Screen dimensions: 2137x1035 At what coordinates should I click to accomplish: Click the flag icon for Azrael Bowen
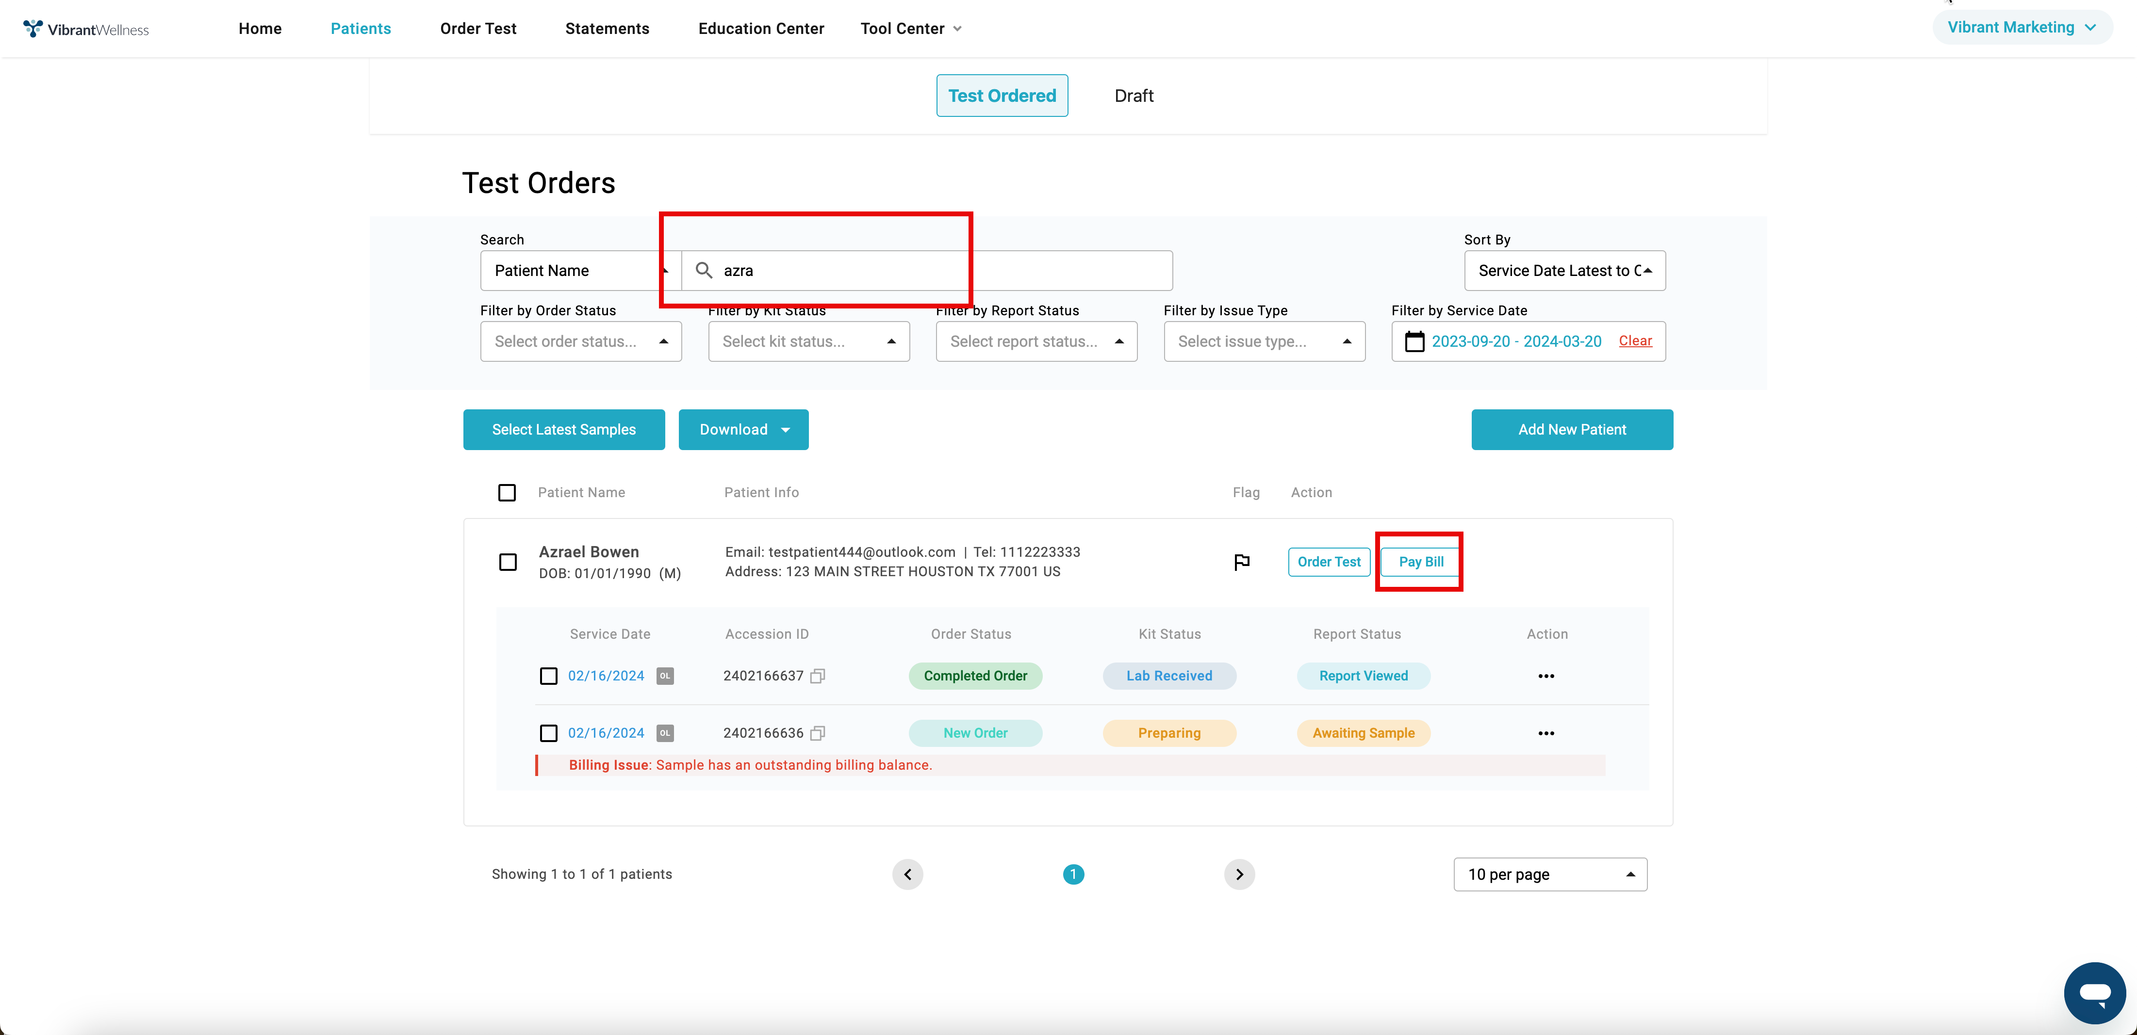[x=1242, y=562]
